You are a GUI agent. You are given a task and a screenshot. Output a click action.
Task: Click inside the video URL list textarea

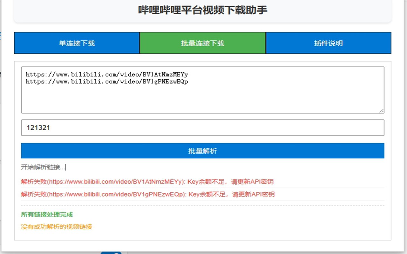pyautogui.click(x=203, y=90)
